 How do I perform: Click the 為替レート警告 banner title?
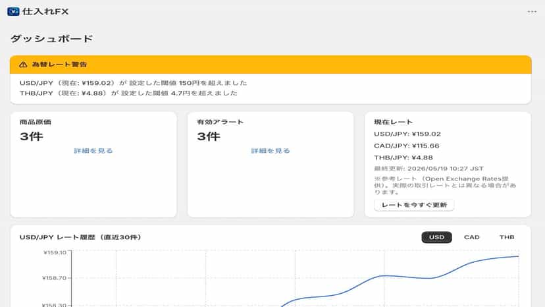pyautogui.click(x=59, y=65)
